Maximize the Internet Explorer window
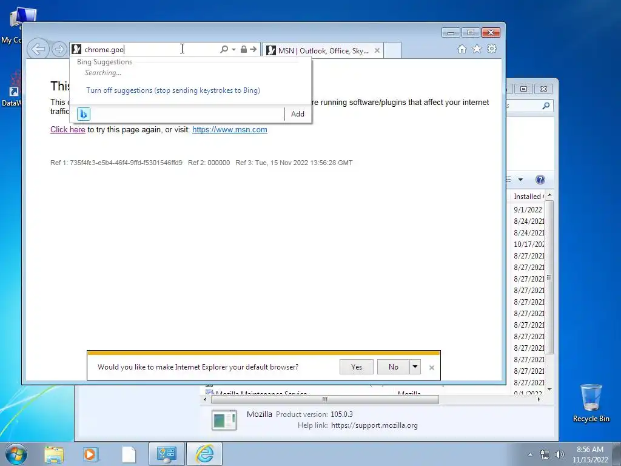The height and width of the screenshot is (466, 621). [471, 33]
